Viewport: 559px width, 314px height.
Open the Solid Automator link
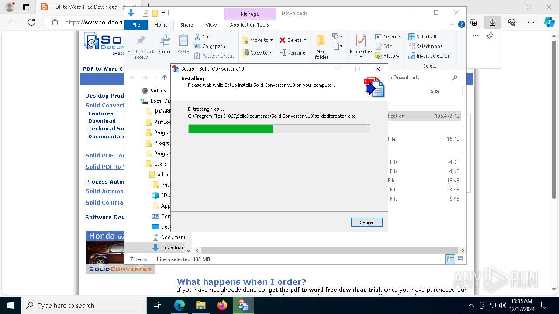(x=105, y=191)
